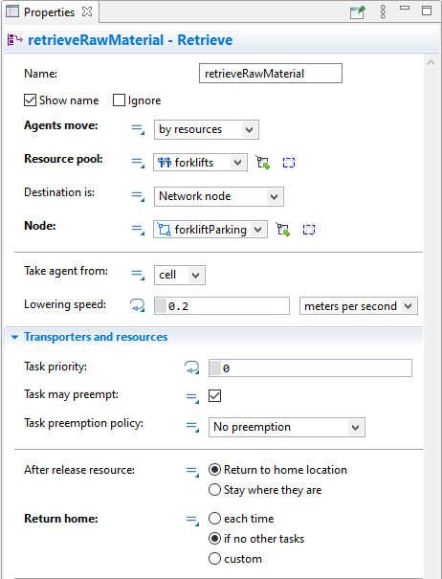Click the static value icon beside Agents move

[x=138, y=129]
